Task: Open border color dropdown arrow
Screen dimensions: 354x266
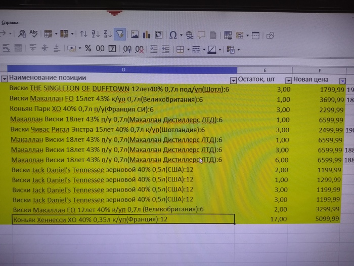Action: 219,50
